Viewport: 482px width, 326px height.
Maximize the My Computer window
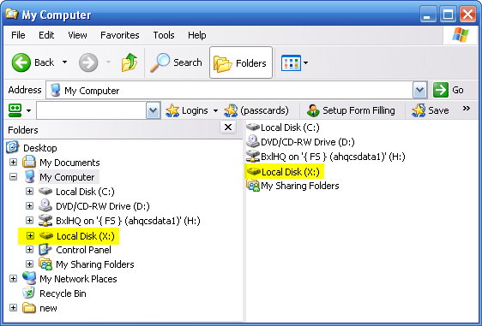pyautogui.click(x=448, y=15)
